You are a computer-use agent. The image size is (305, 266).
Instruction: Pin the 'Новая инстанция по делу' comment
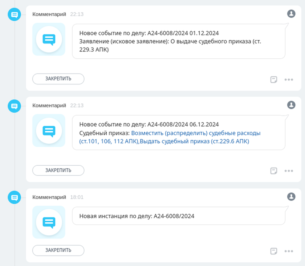58,250
